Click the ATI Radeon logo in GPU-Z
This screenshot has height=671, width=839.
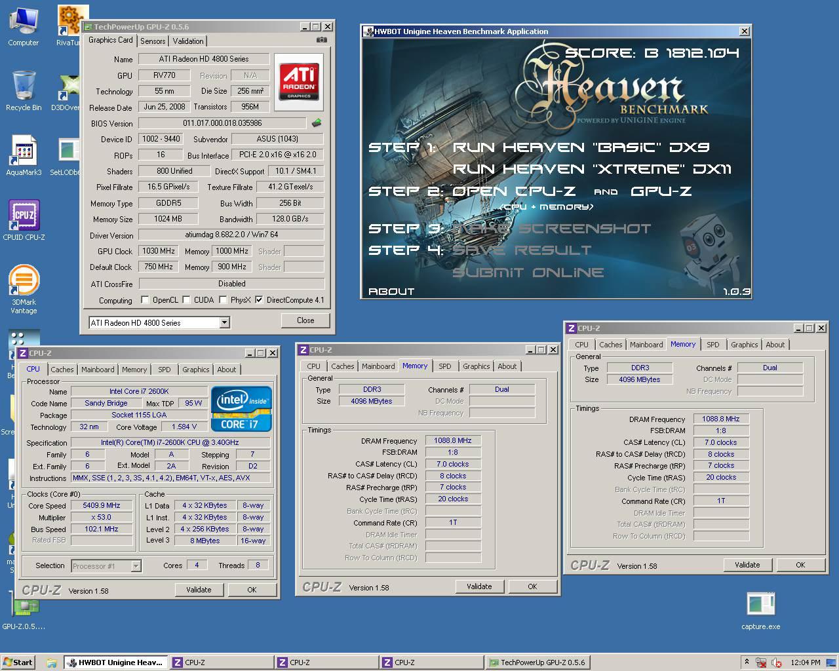pos(300,81)
